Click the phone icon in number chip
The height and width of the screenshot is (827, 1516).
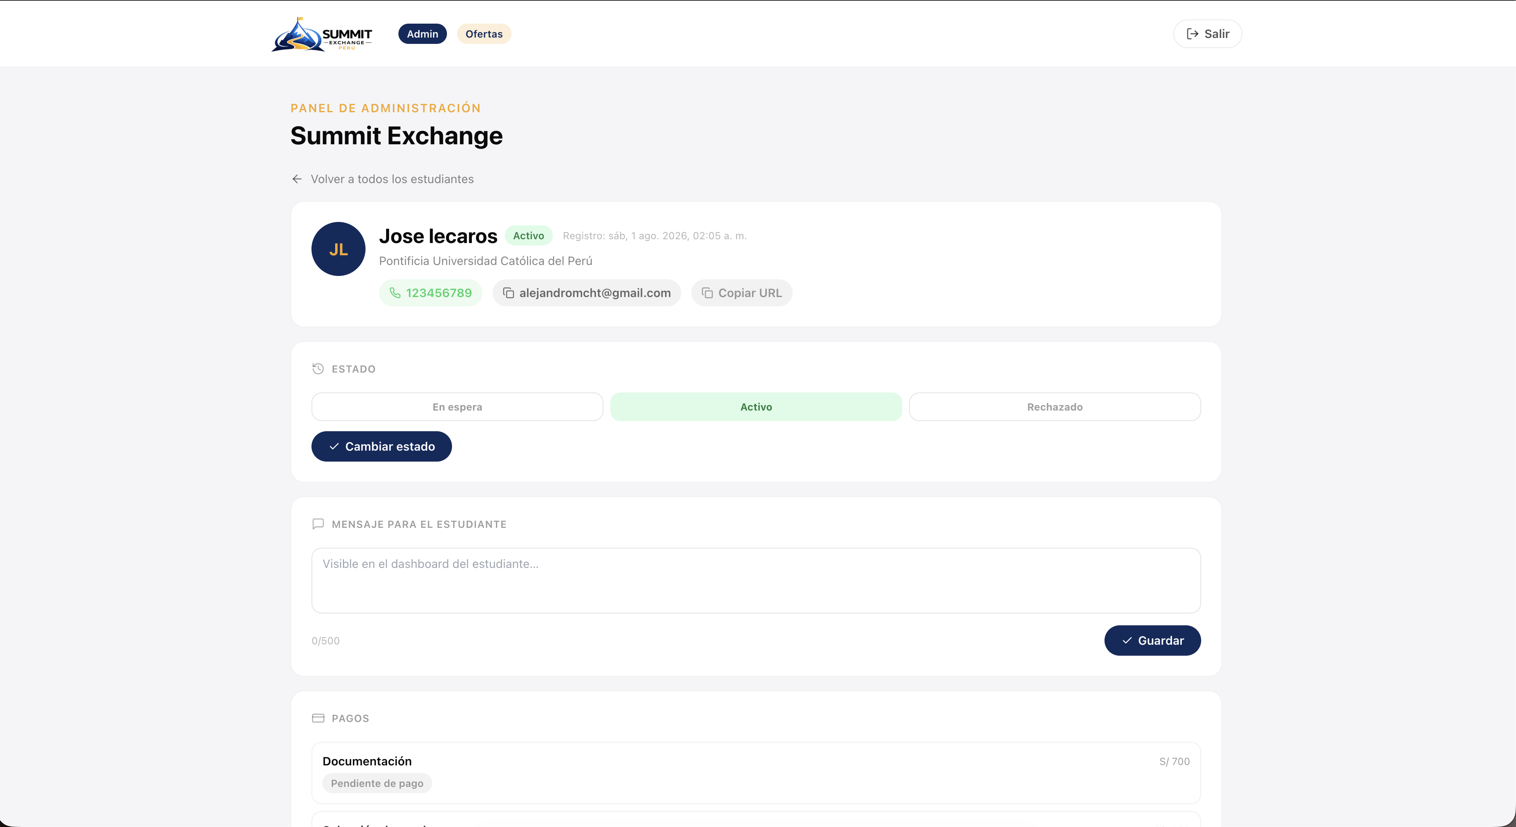tap(395, 293)
